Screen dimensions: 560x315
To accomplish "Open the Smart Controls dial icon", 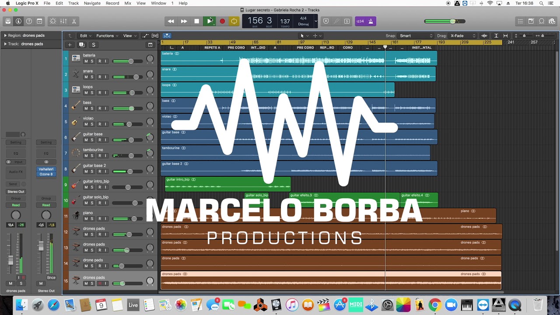I will tap(53, 21).
